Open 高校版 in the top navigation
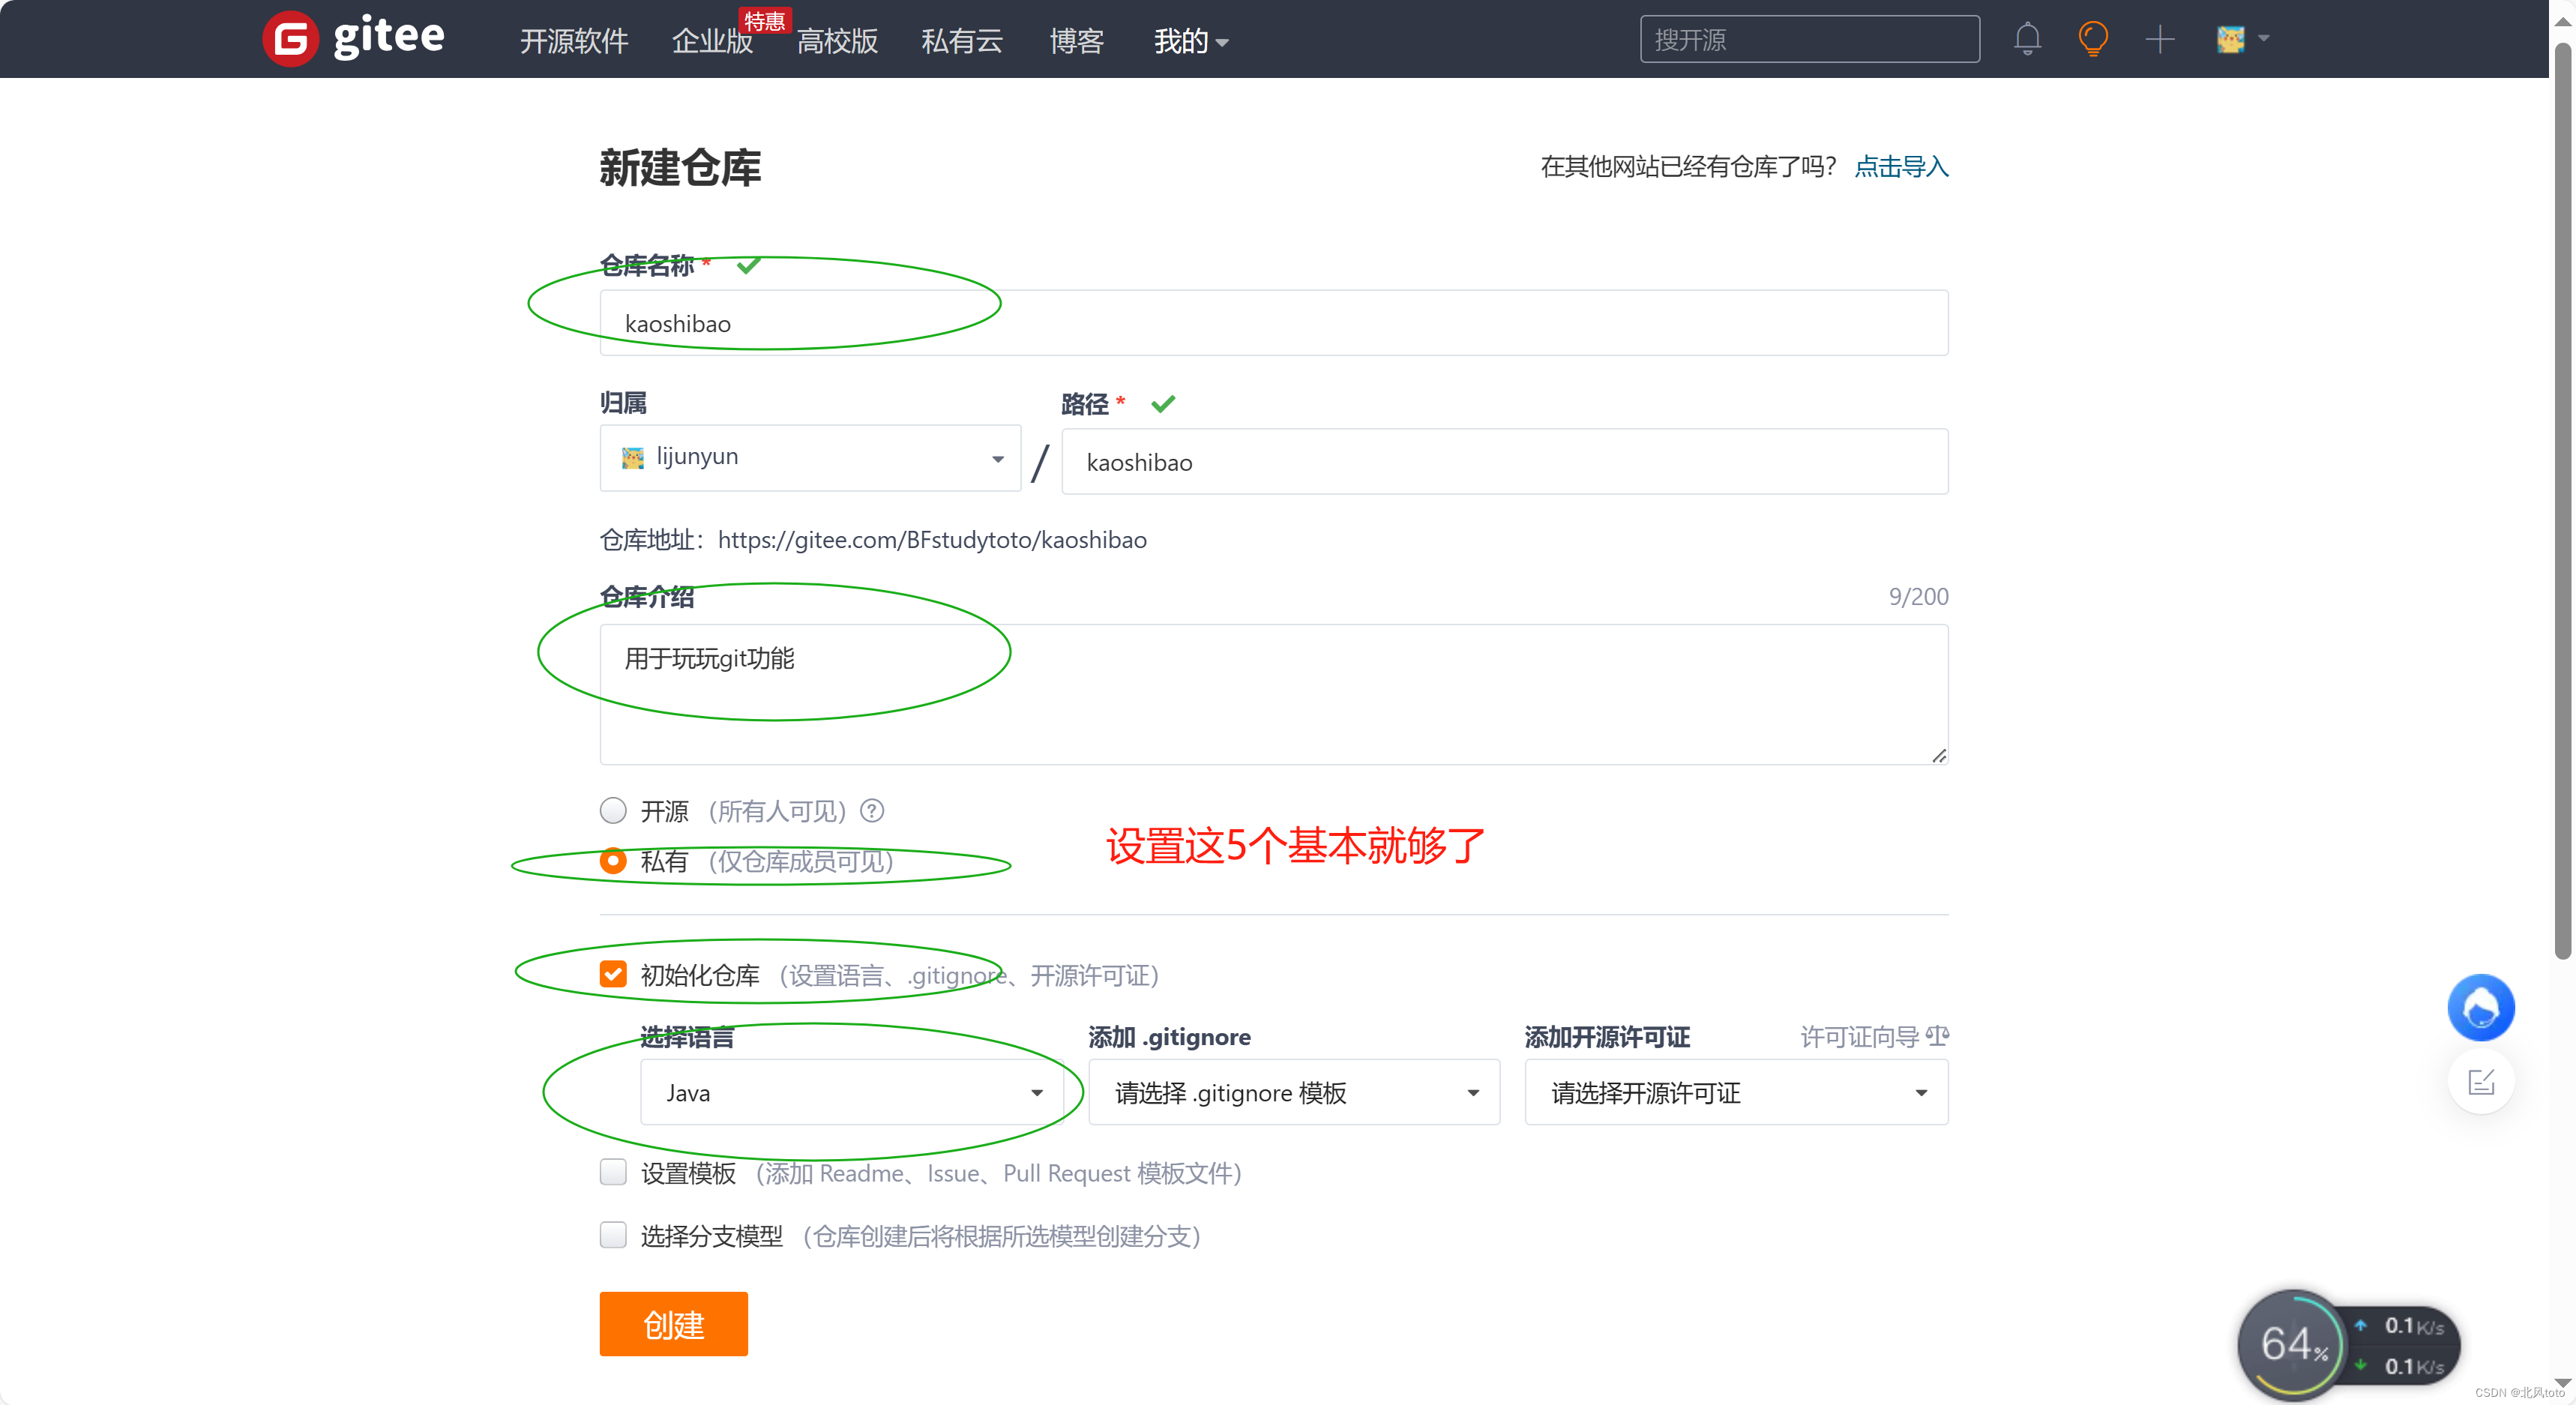 pyautogui.click(x=837, y=41)
